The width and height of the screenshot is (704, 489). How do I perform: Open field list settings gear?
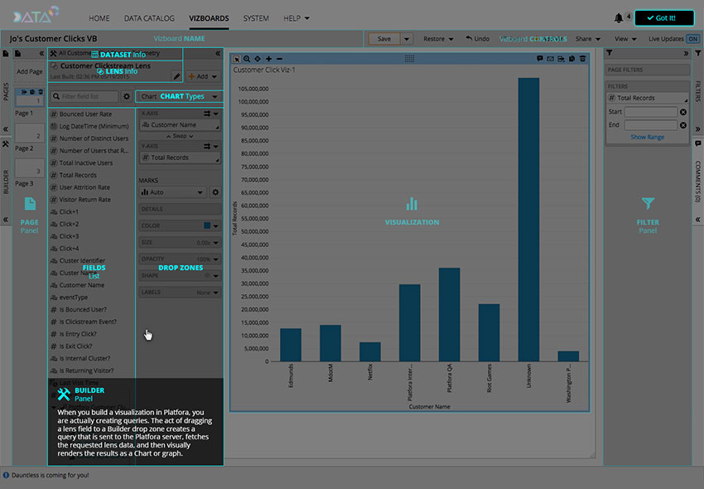point(127,97)
